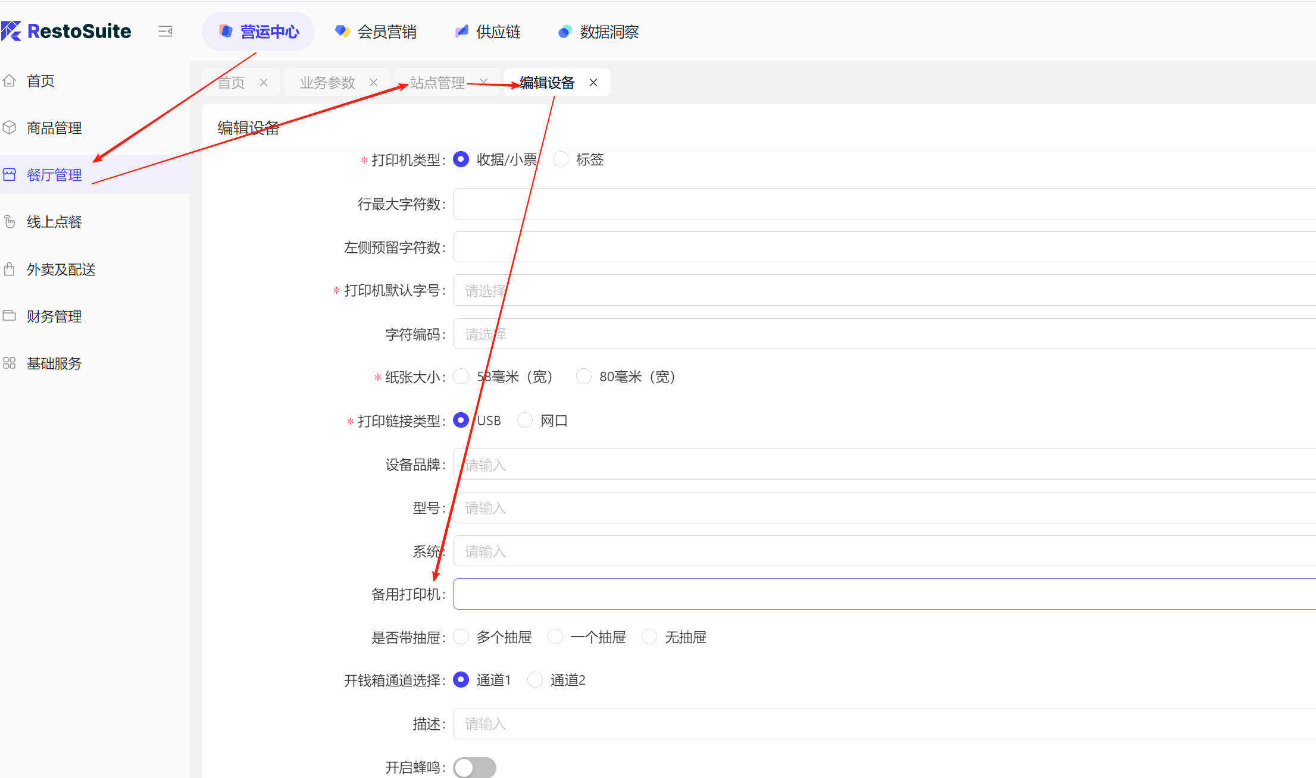This screenshot has width=1316, height=778.
Task: Open the 站点管理 page tab
Action: (x=437, y=83)
